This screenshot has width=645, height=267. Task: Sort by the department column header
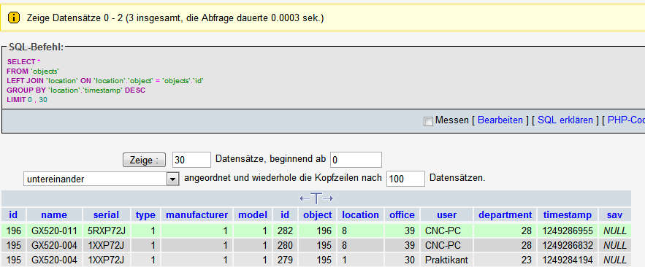[505, 214]
